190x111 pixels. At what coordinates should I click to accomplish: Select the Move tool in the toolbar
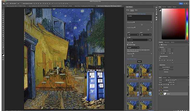[x=3, y=8]
